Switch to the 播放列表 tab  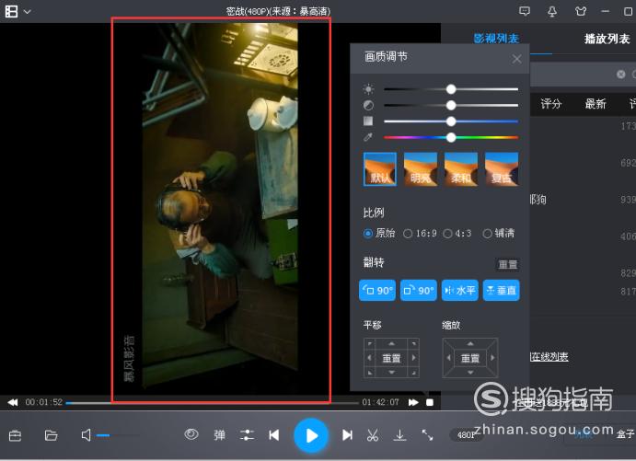click(607, 39)
